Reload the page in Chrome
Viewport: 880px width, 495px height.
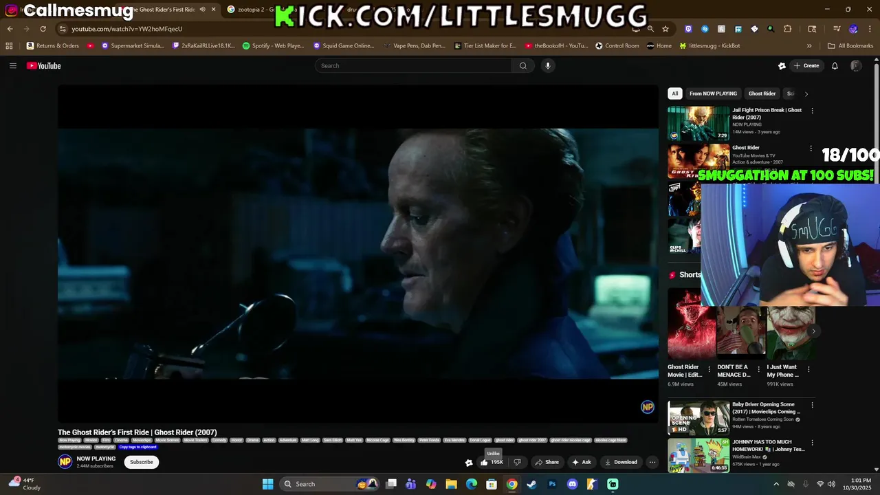pyautogui.click(x=43, y=29)
